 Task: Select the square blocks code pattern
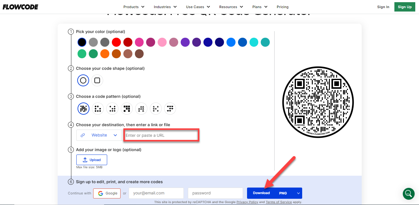(127, 108)
